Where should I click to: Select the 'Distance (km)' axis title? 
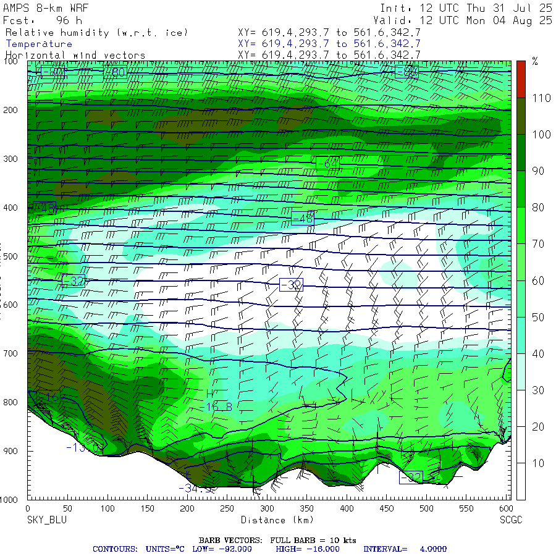click(x=277, y=520)
